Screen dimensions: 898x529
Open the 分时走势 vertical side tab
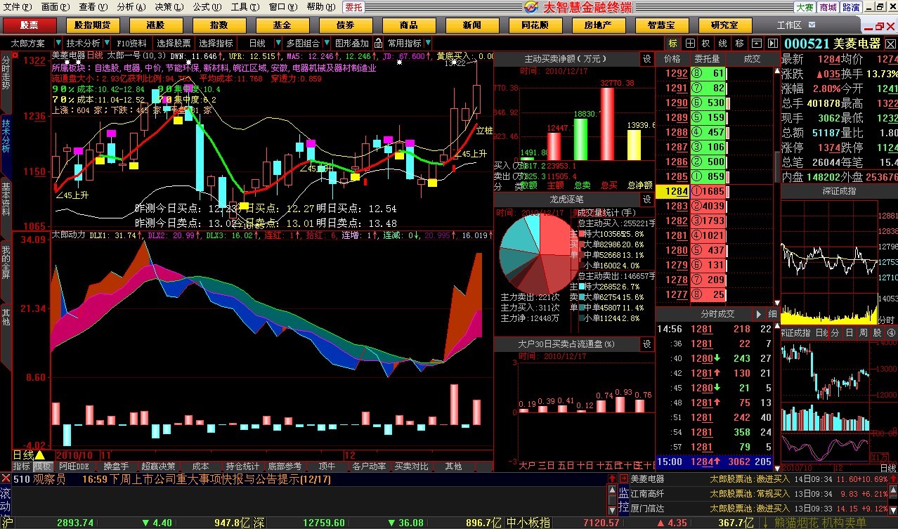(6, 73)
